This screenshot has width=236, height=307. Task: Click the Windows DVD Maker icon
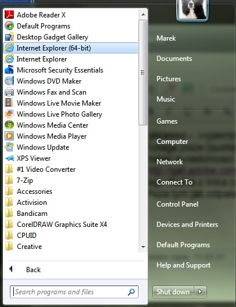click(x=9, y=81)
